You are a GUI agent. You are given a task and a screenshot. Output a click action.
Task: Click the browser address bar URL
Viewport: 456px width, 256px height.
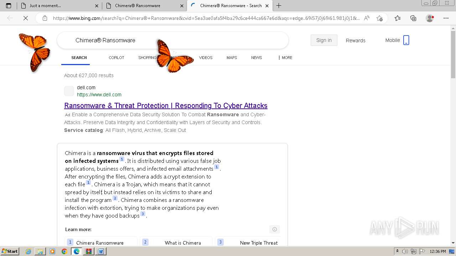pyautogui.click(x=206, y=18)
